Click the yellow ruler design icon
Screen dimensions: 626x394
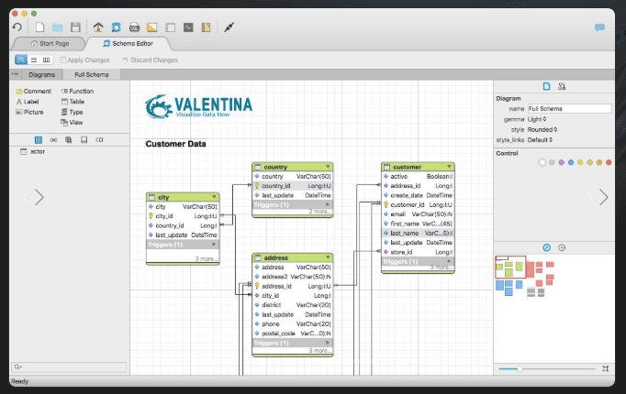point(151,27)
